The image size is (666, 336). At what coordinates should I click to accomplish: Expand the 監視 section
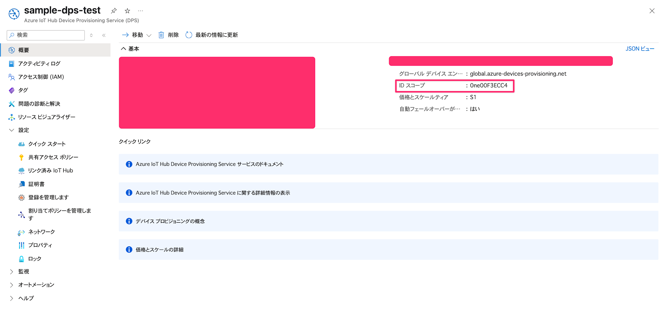12,272
